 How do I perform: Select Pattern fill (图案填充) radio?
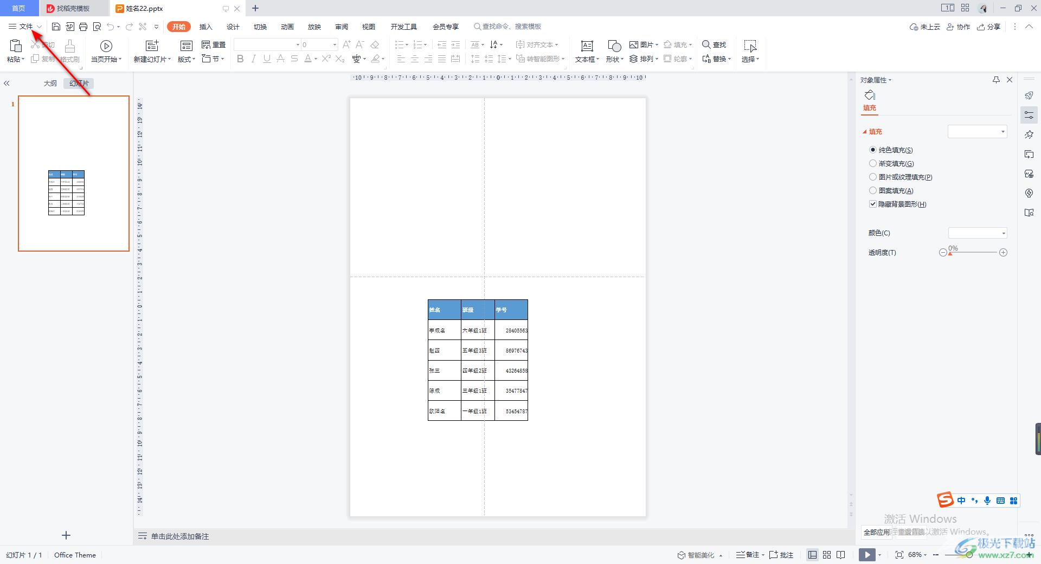point(872,190)
